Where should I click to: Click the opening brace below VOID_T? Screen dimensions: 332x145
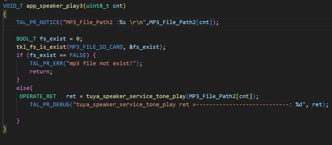click(4, 14)
